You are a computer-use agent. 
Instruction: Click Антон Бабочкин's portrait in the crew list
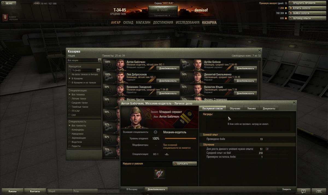click(120, 65)
